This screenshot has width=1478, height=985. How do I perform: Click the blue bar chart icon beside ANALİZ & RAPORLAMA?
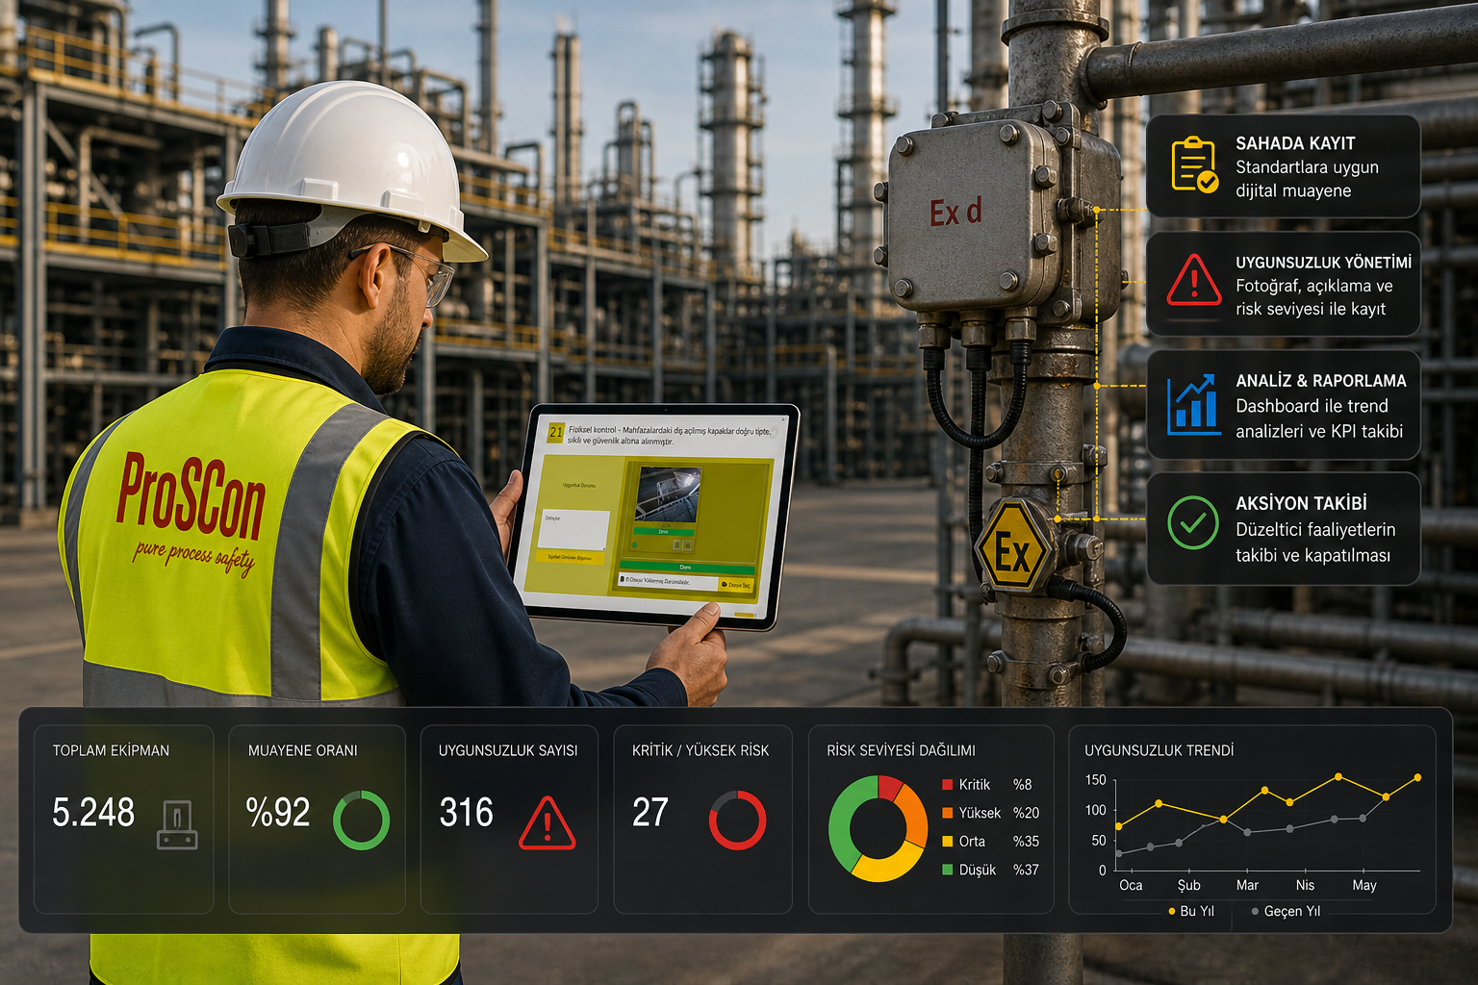point(1193,404)
